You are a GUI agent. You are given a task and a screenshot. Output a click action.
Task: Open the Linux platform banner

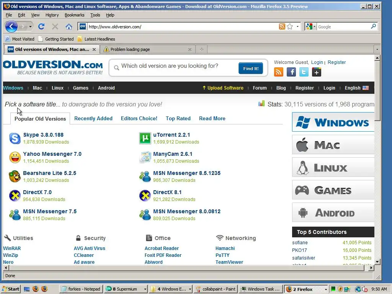[x=333, y=167]
